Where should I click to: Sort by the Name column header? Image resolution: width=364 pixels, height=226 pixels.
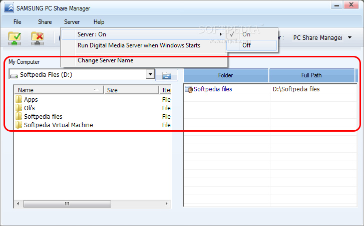[58, 90]
